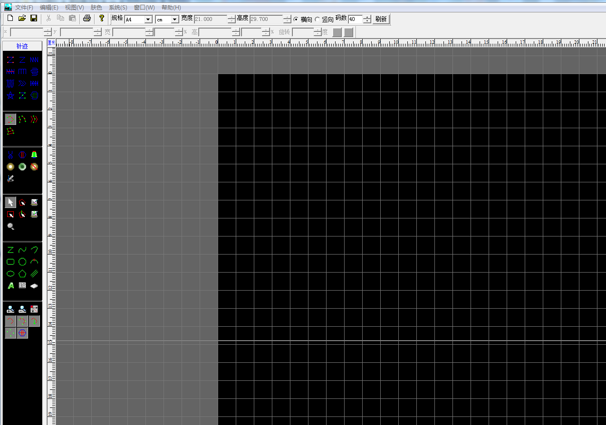Select the green letter A text tool
The height and width of the screenshot is (425, 606).
click(10, 285)
